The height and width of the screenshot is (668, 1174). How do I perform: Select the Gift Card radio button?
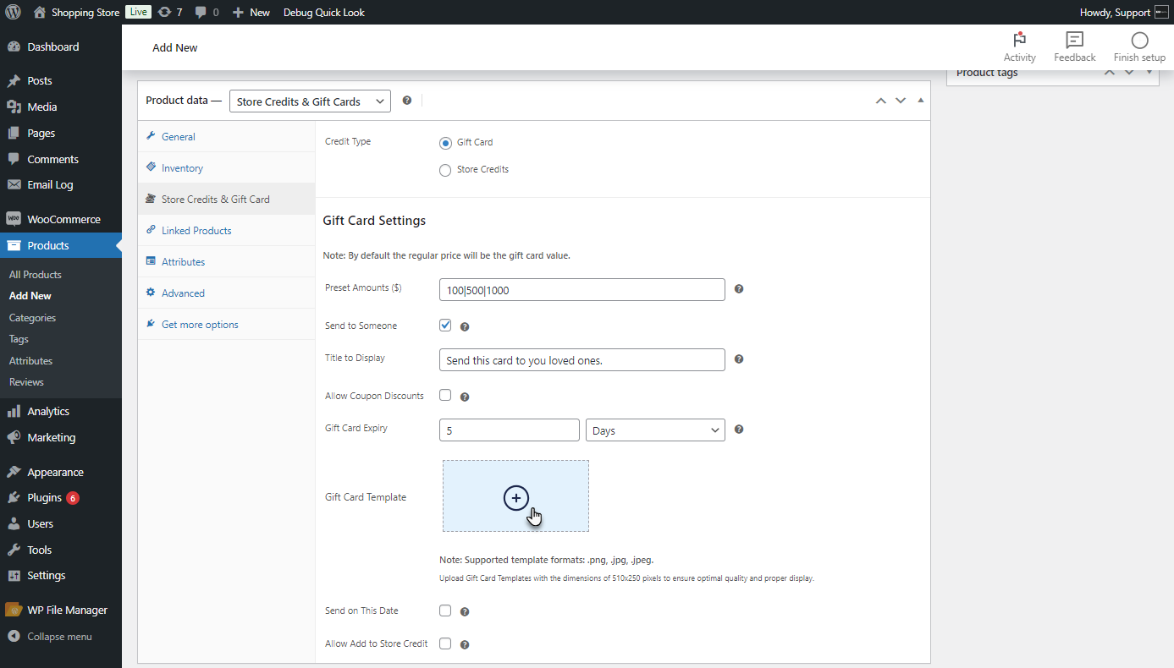coord(445,143)
